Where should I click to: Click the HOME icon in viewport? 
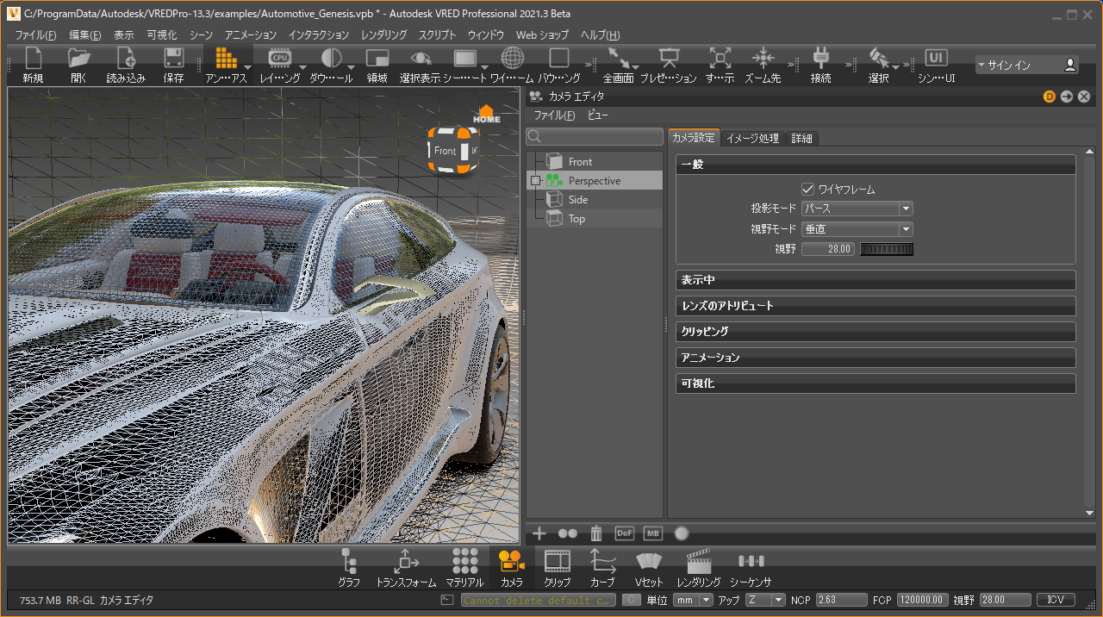point(487,114)
